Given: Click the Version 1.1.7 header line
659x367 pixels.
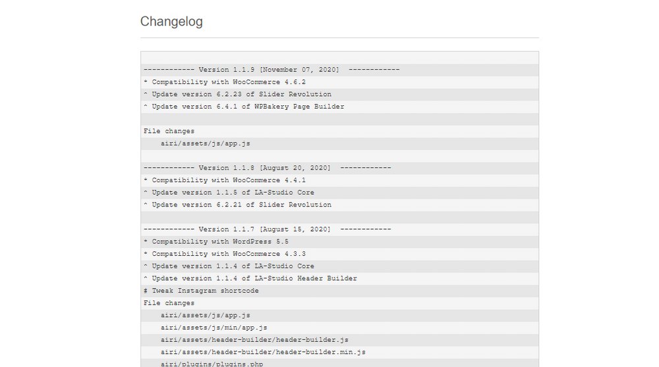Looking at the screenshot, I should click(267, 229).
